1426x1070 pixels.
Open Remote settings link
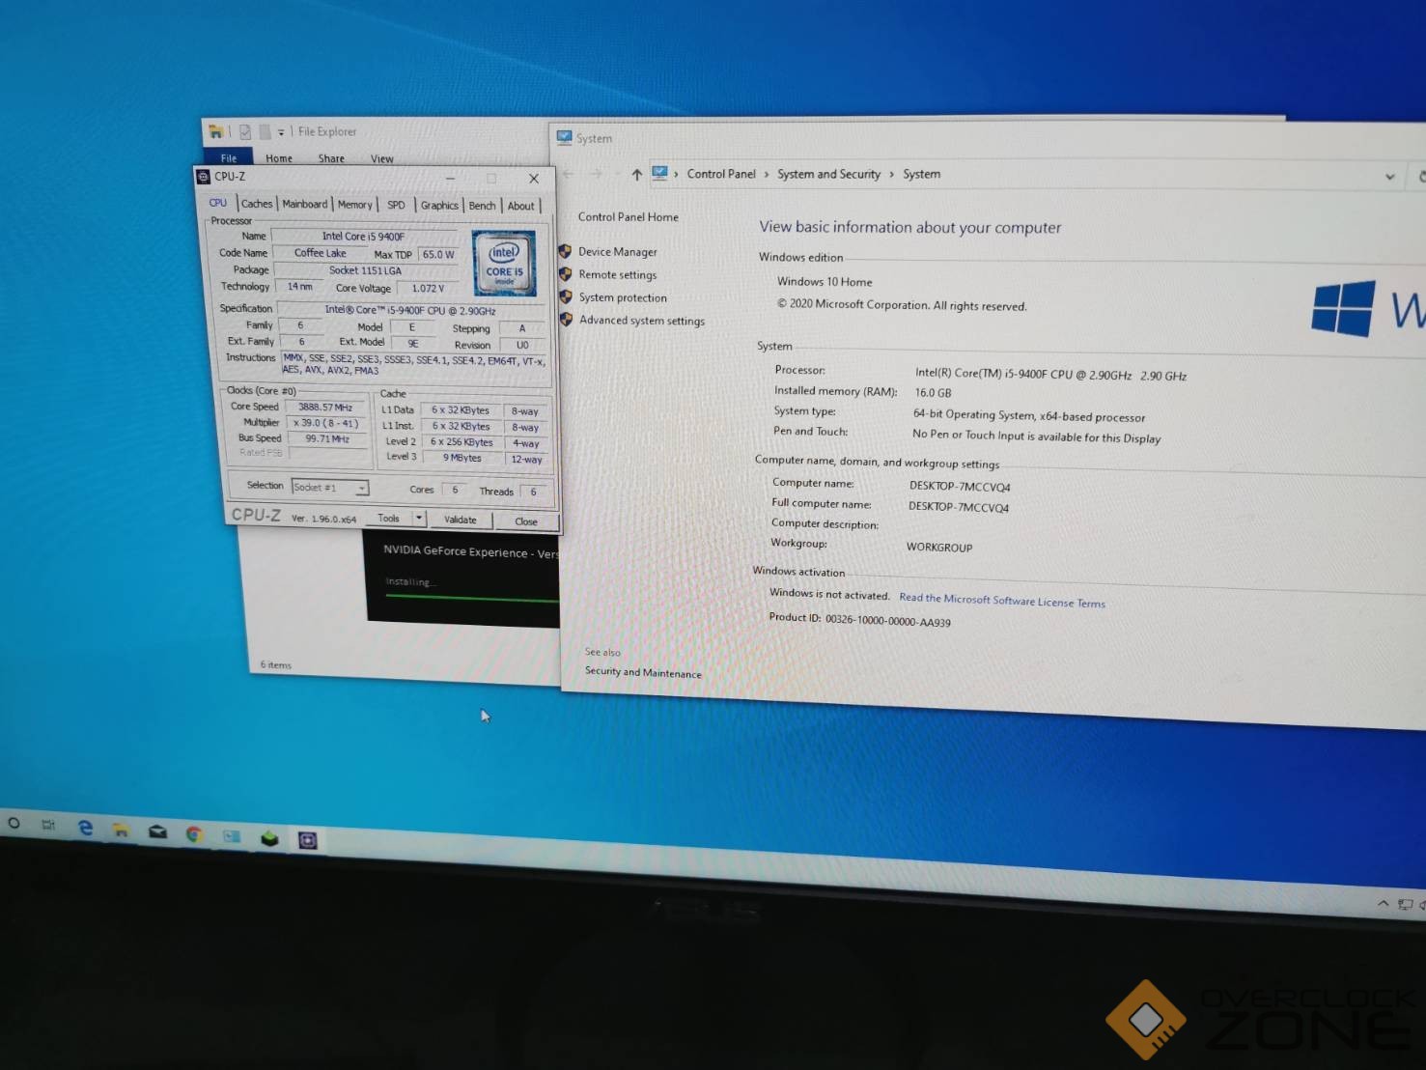click(x=618, y=275)
